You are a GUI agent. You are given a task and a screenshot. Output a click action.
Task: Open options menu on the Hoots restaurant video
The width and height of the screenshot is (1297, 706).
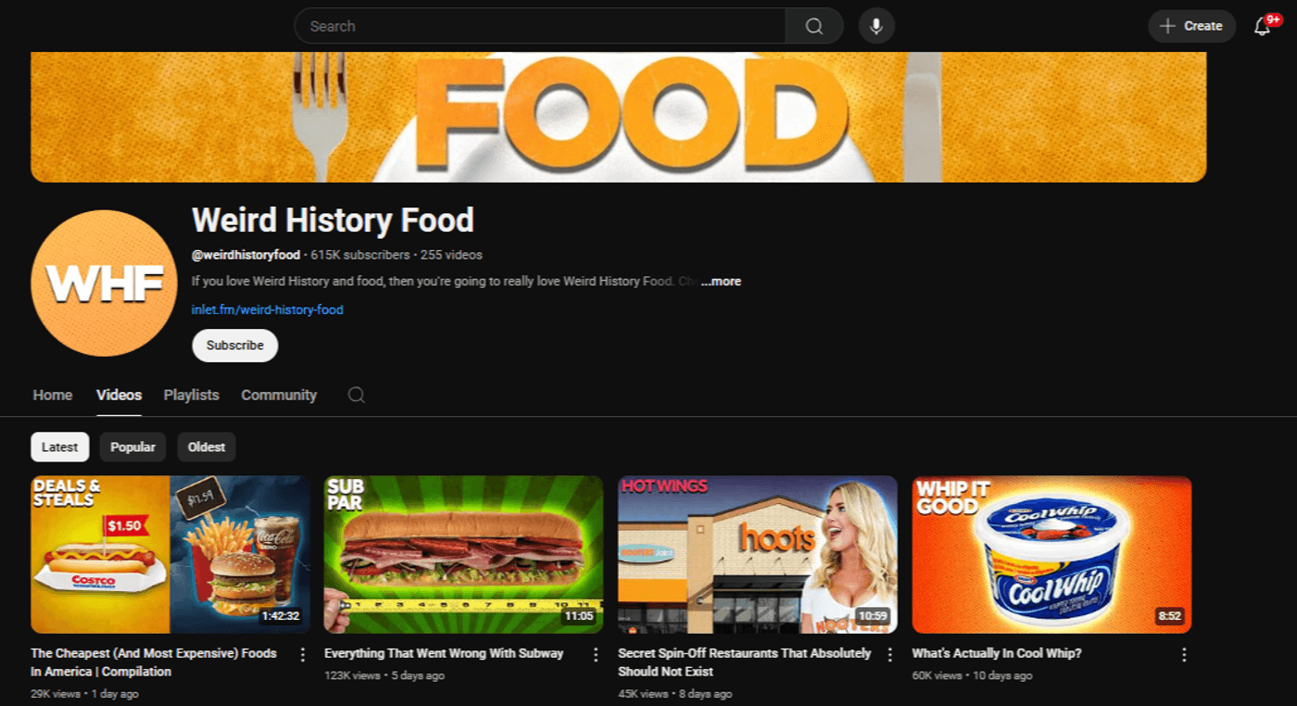889,654
